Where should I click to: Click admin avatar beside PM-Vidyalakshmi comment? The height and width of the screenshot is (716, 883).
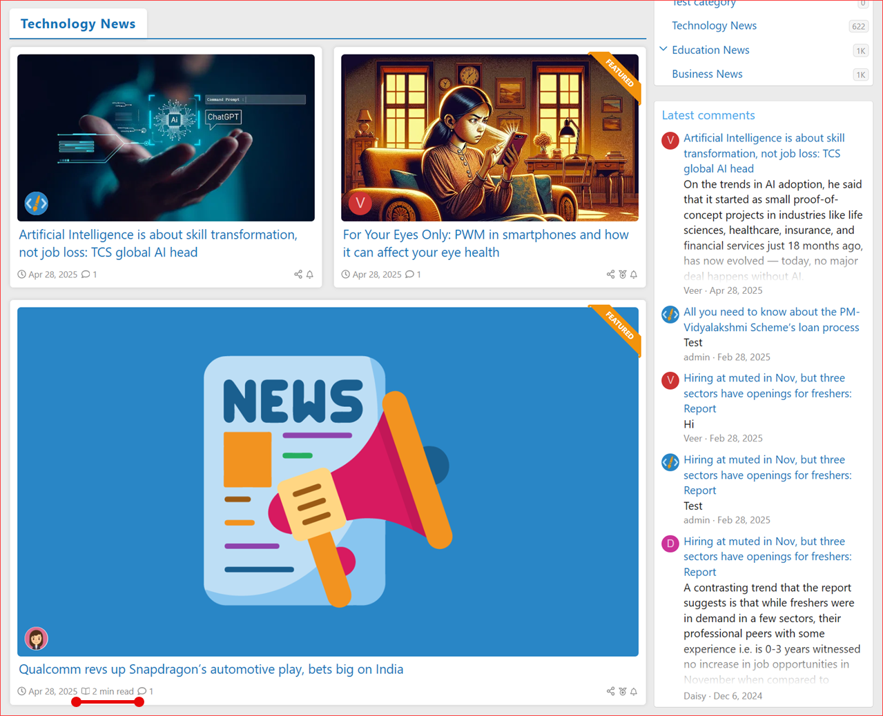[670, 314]
